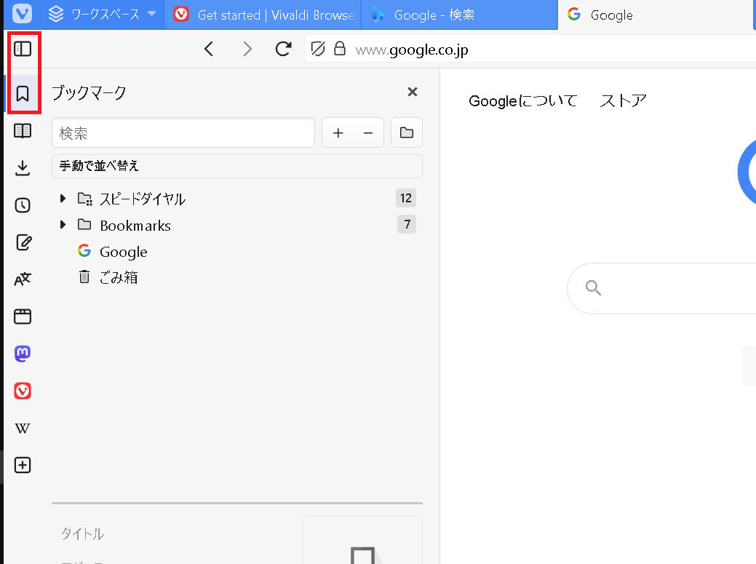
Task: Open the Reading List panel
Action: click(23, 131)
